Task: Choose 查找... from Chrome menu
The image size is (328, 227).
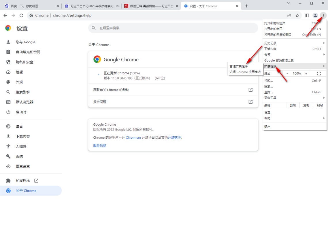Action: coord(294,92)
